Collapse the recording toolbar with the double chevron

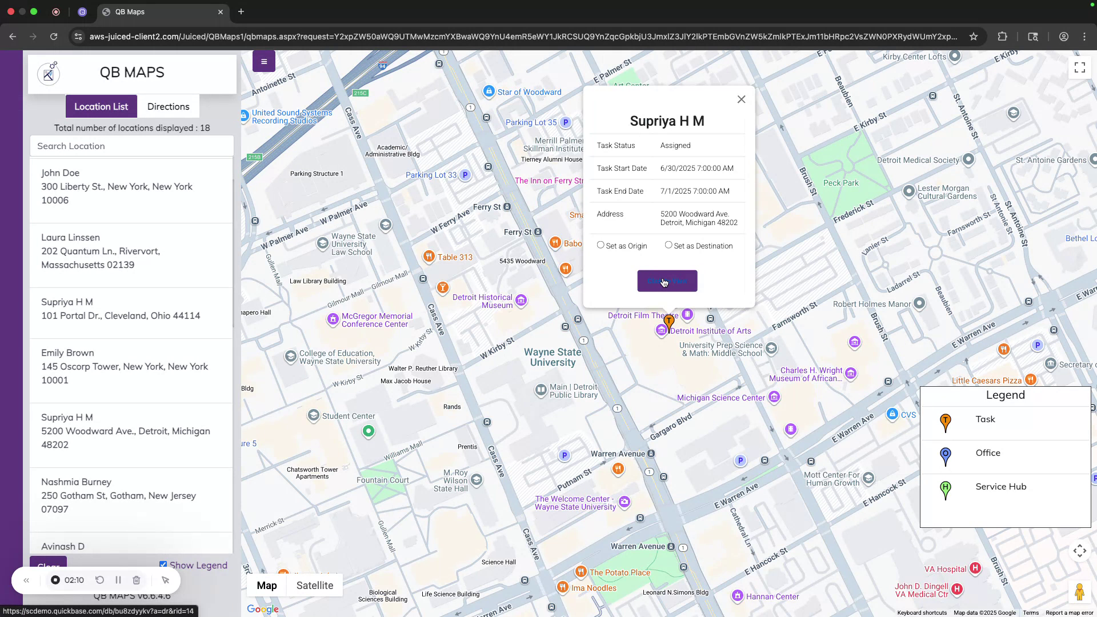[x=26, y=580]
